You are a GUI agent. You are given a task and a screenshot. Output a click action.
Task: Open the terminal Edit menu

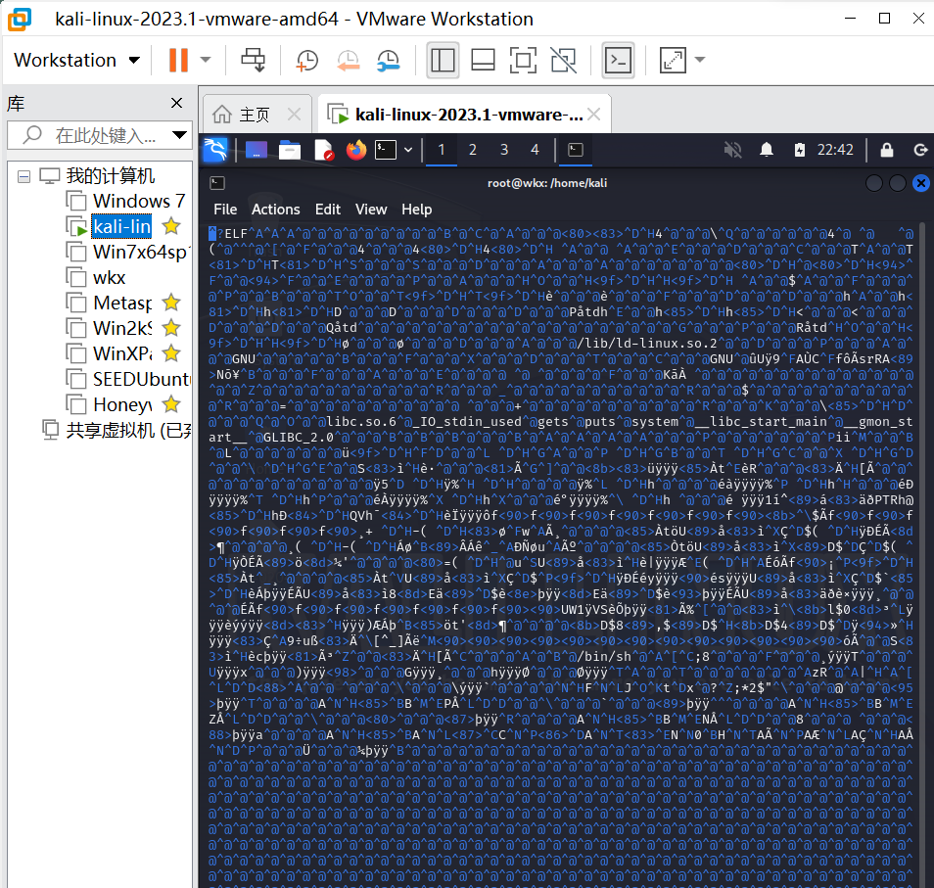click(328, 210)
